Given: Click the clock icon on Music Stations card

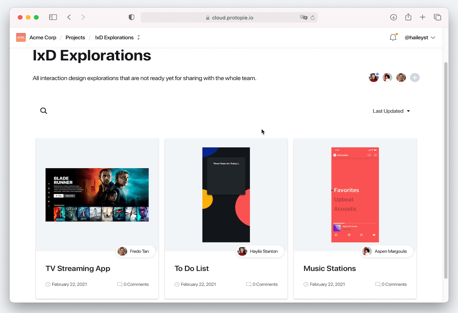Looking at the screenshot, I should coord(306,284).
